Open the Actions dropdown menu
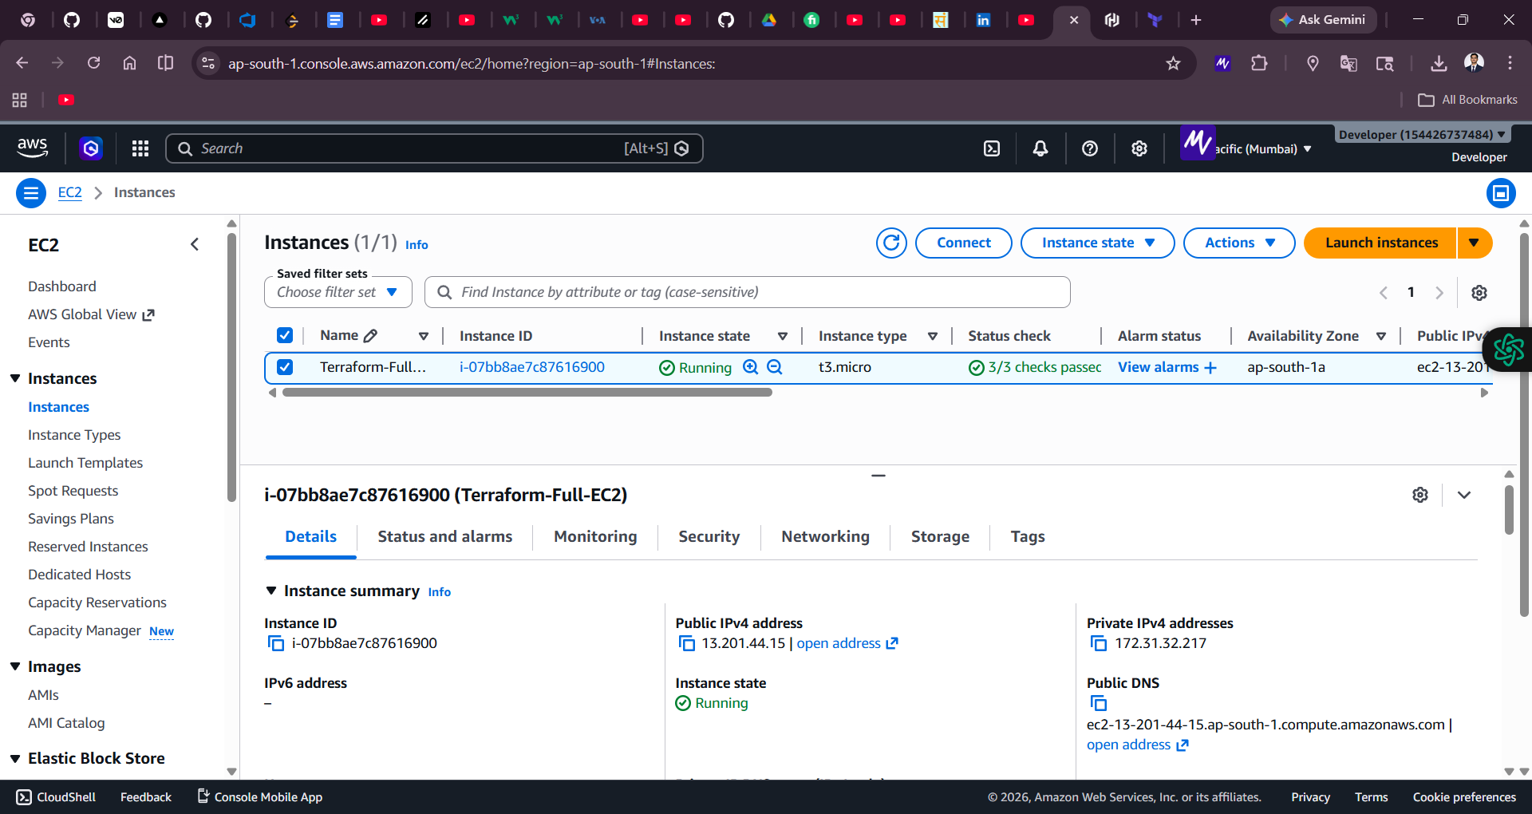 [1239, 243]
